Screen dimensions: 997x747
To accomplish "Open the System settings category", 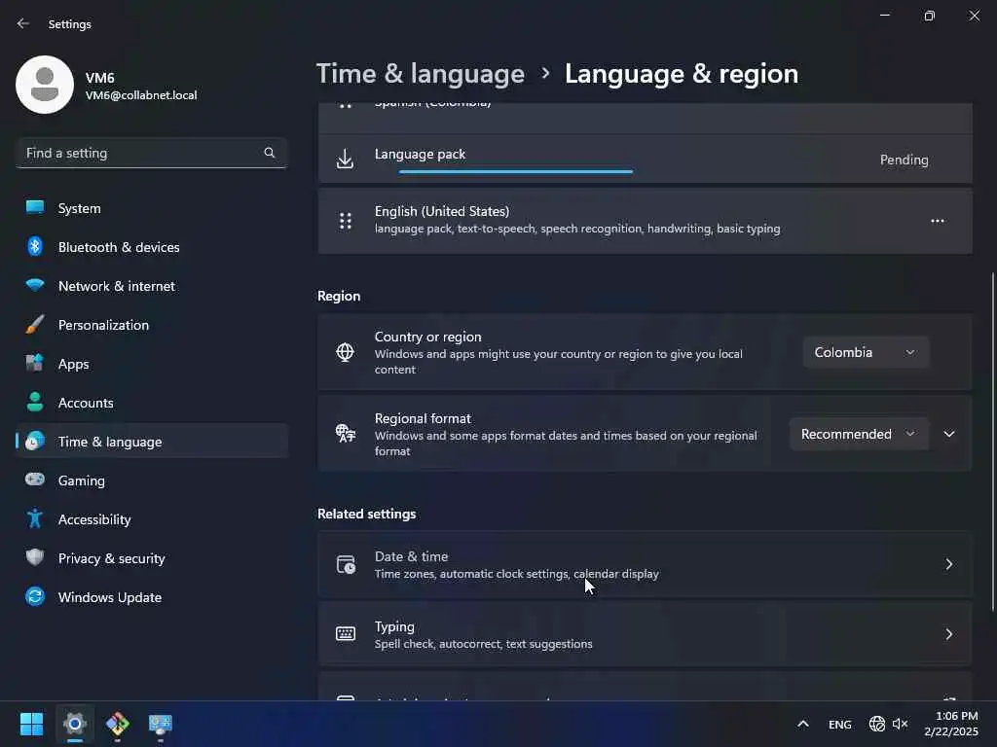I will (152, 208).
